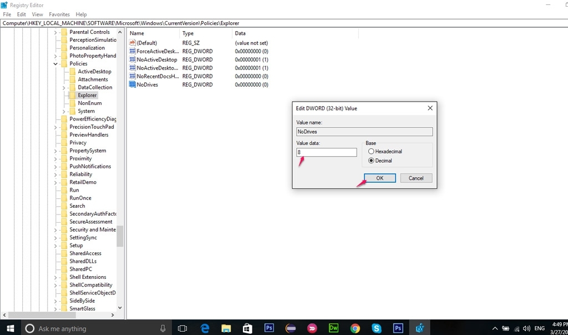Launch Microsoft Edge from taskbar
This screenshot has height=335, width=568.
[x=205, y=328]
